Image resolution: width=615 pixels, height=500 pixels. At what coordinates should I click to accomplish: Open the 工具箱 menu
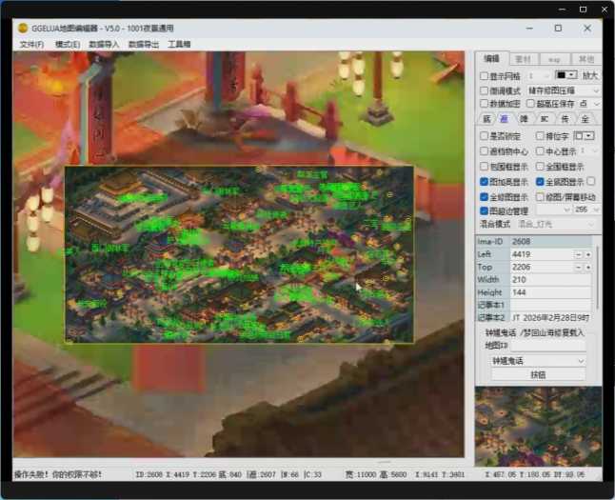(179, 45)
